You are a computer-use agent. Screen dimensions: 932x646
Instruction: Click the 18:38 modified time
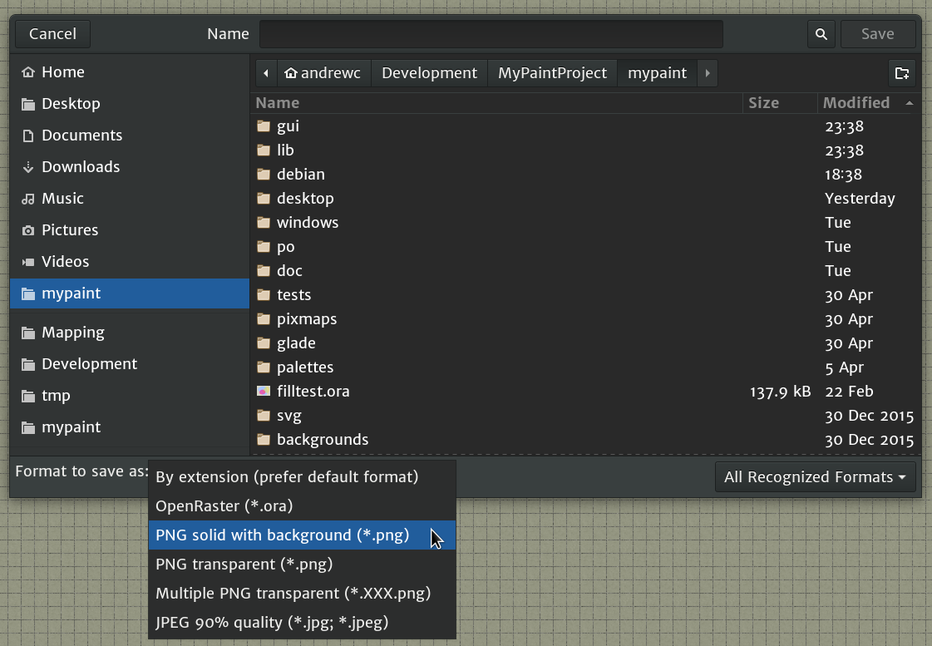(843, 174)
